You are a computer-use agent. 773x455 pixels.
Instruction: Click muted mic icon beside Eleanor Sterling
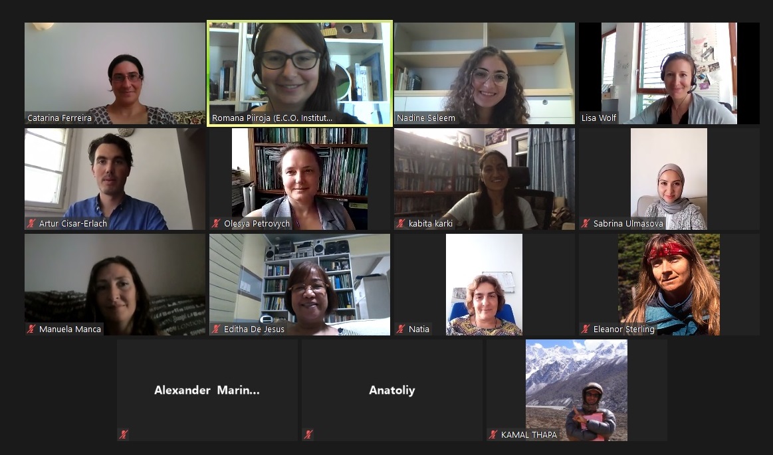pos(586,329)
